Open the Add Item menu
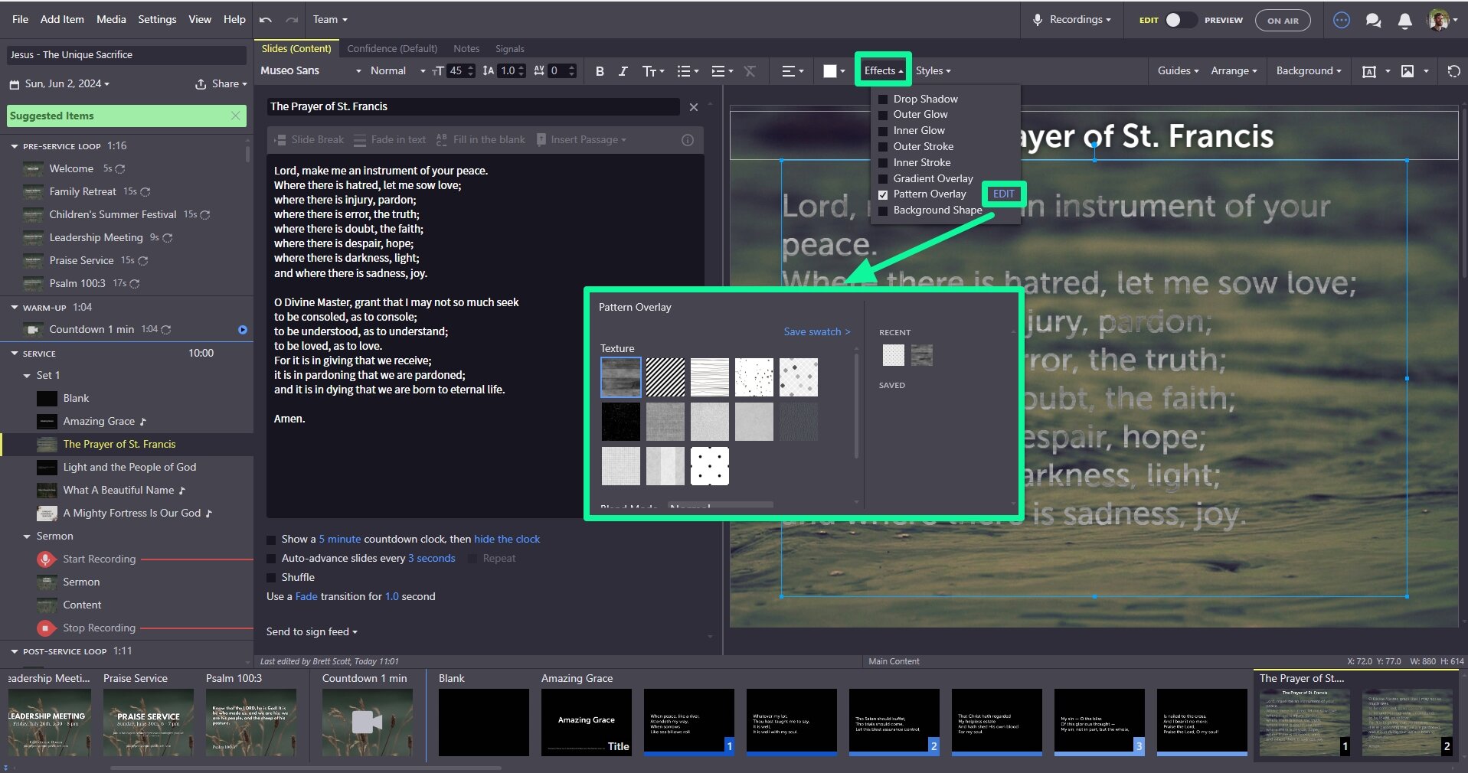Viewport: 1468px width, 773px height. (x=62, y=20)
